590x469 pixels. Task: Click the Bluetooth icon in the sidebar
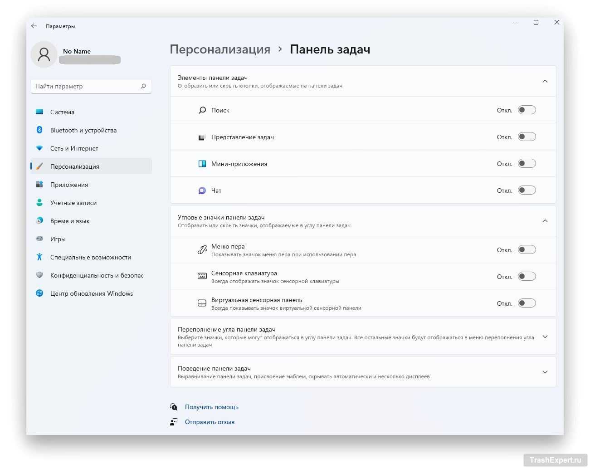pyautogui.click(x=39, y=130)
